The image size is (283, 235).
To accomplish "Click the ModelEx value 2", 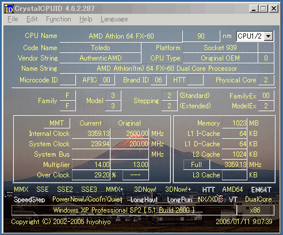I will pyautogui.click(x=266, y=106).
